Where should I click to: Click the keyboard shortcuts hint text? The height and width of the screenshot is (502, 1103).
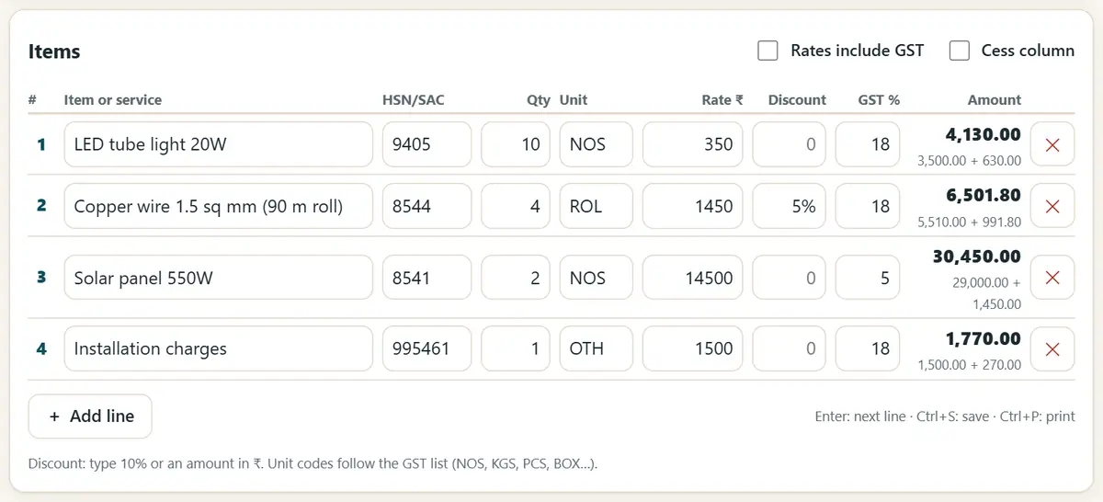point(945,416)
